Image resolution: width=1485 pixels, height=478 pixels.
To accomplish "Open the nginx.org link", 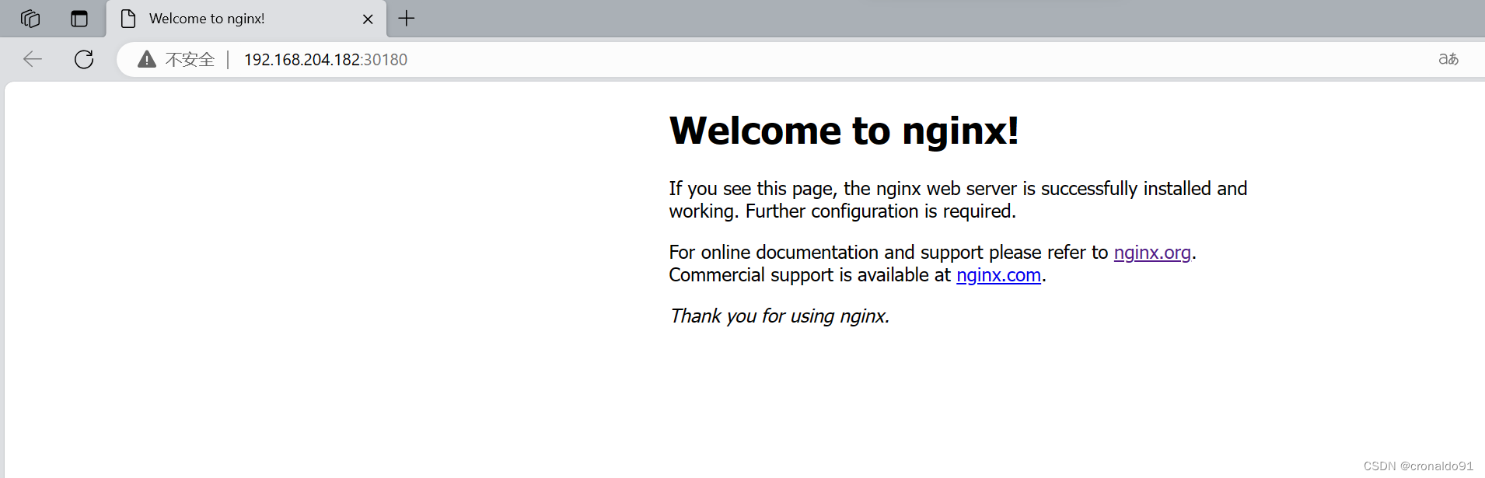I will tap(1152, 253).
